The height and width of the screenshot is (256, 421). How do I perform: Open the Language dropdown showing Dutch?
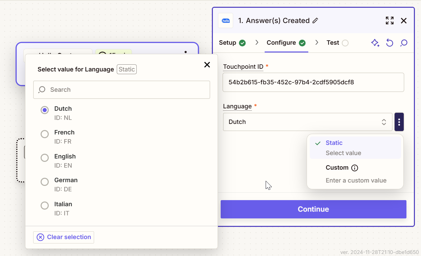307,122
